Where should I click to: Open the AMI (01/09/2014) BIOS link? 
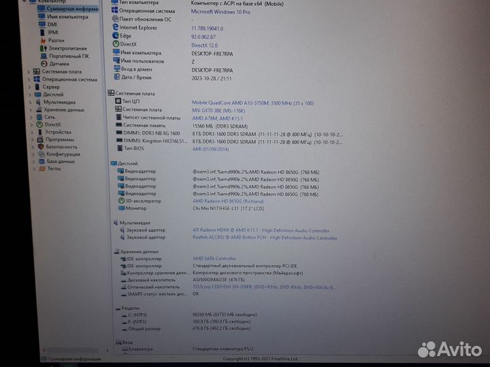click(x=210, y=149)
